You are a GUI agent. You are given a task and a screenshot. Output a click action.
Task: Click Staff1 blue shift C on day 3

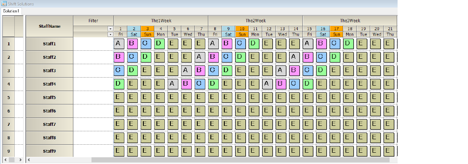tap(146, 44)
